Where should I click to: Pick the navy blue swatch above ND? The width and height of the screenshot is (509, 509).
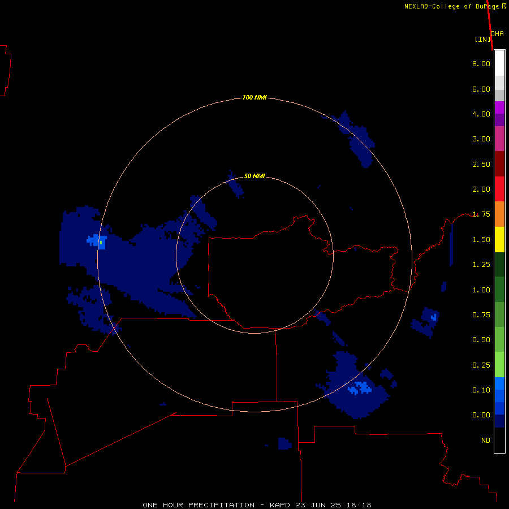499,421
